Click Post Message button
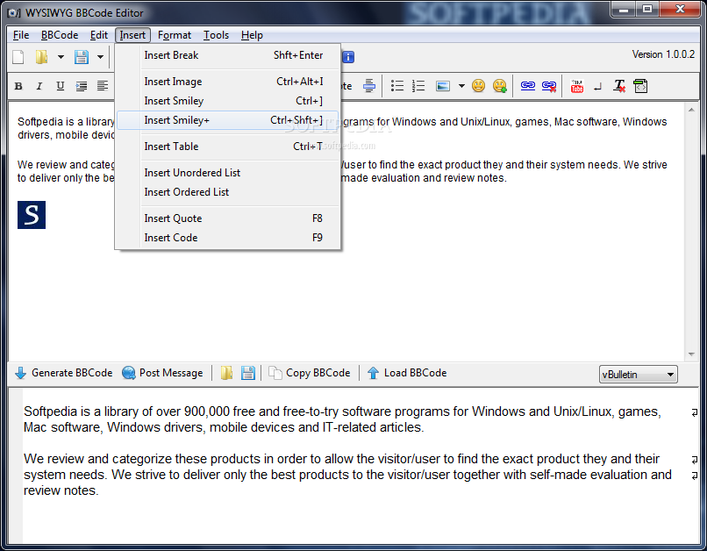This screenshot has height=551, width=707. [x=163, y=374]
